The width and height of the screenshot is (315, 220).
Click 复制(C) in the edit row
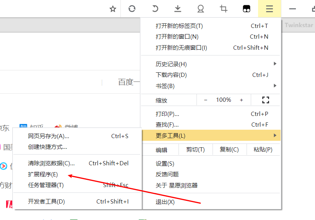coord(229,150)
